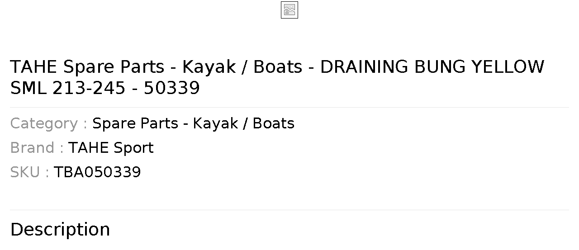
Task: Select the SKU value TBA050339
Action: 97,172
